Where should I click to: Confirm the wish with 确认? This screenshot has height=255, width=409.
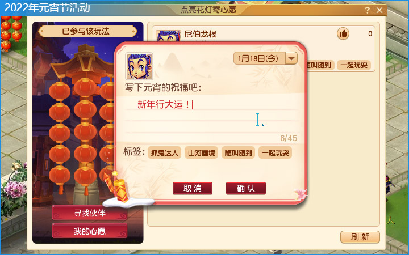[x=246, y=188]
